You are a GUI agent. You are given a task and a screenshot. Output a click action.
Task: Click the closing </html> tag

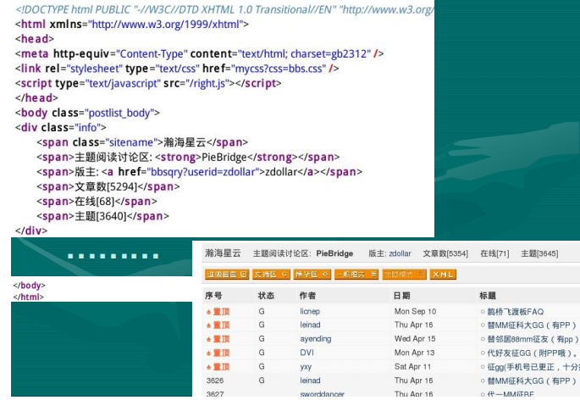coord(28,297)
